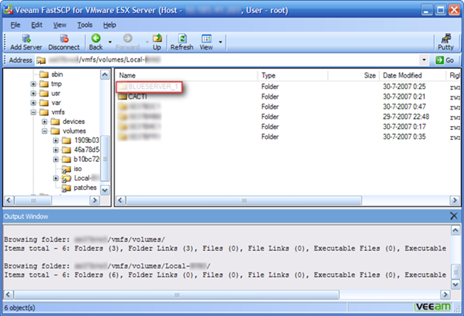464x316 pixels.
Task: Select the patches folder in tree
Action: [x=85, y=188]
